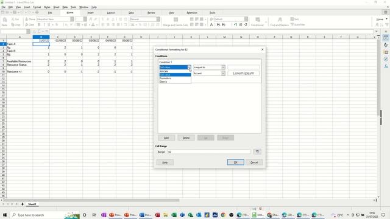
Task: Toggle Underline formatting
Action: point(49,25)
